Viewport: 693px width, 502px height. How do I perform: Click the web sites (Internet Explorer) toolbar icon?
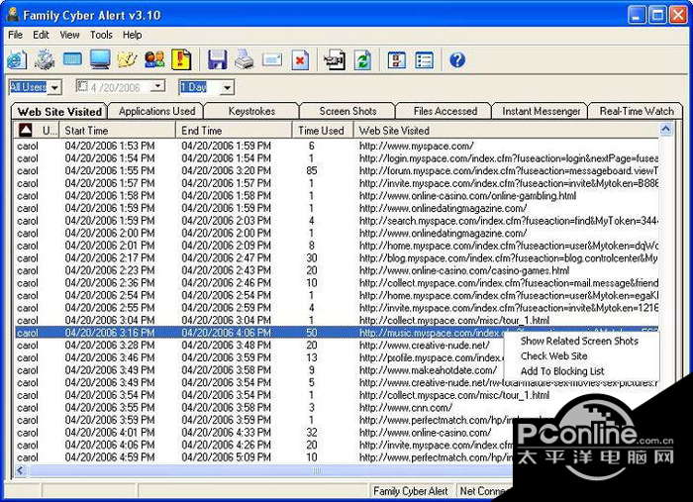tap(17, 60)
